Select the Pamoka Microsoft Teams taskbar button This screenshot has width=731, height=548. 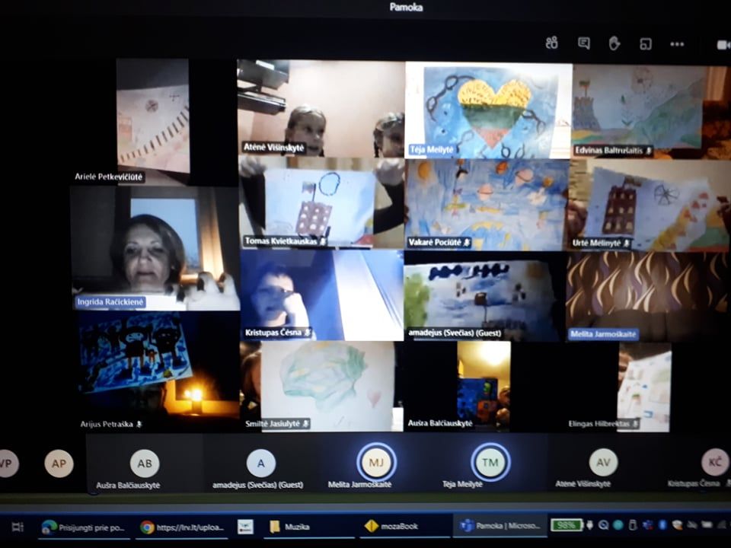500,527
